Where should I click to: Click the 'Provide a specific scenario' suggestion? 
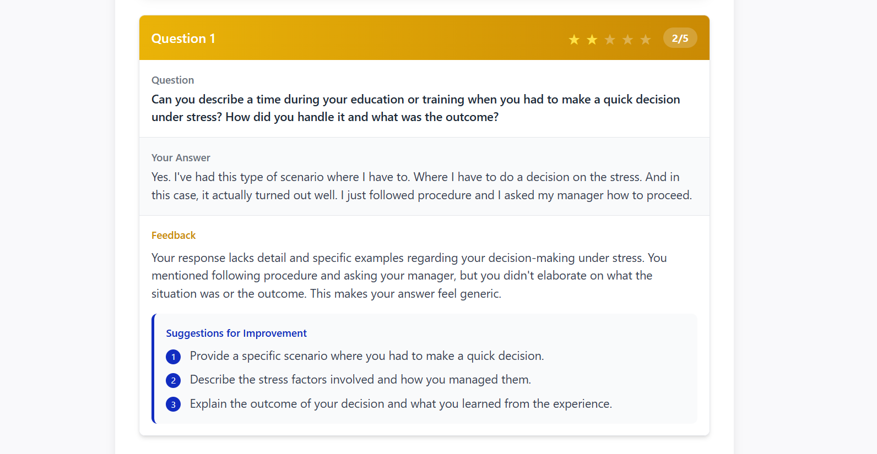pyautogui.click(x=367, y=356)
